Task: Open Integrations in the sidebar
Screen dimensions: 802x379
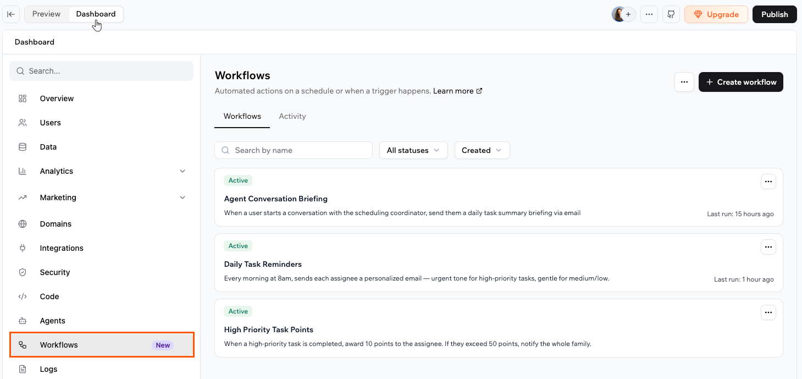Action: coord(102,248)
